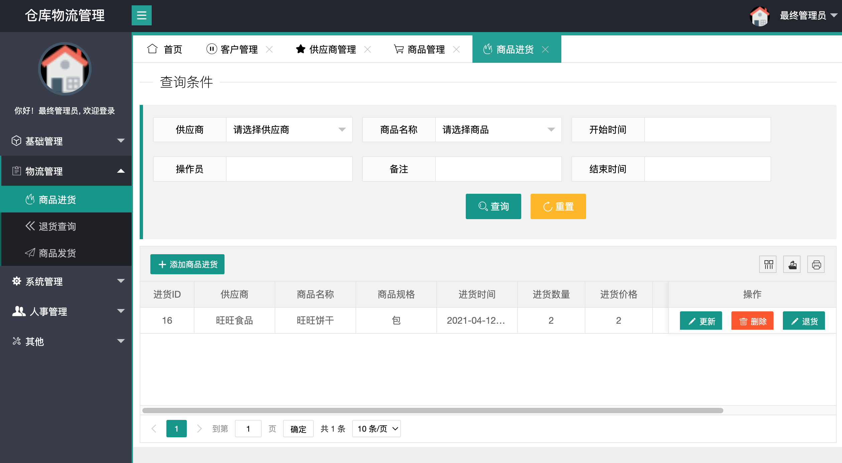Select page 1 in pagination
The width and height of the screenshot is (842, 463).
176,429
